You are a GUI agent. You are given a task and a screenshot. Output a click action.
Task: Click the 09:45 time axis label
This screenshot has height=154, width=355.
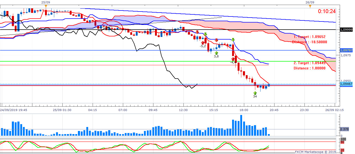[x=153, y=110]
